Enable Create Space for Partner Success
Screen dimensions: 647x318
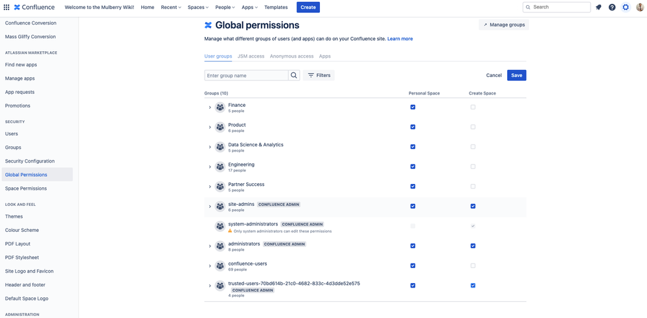pyautogui.click(x=473, y=187)
